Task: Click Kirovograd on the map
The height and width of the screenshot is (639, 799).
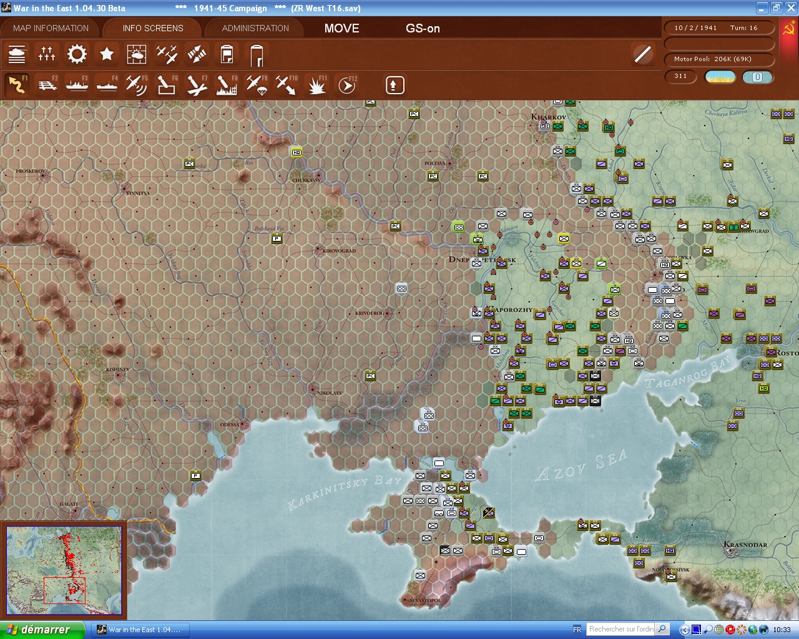Action: point(339,251)
